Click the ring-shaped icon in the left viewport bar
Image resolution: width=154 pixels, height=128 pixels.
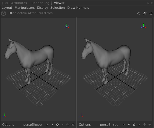point(58,125)
